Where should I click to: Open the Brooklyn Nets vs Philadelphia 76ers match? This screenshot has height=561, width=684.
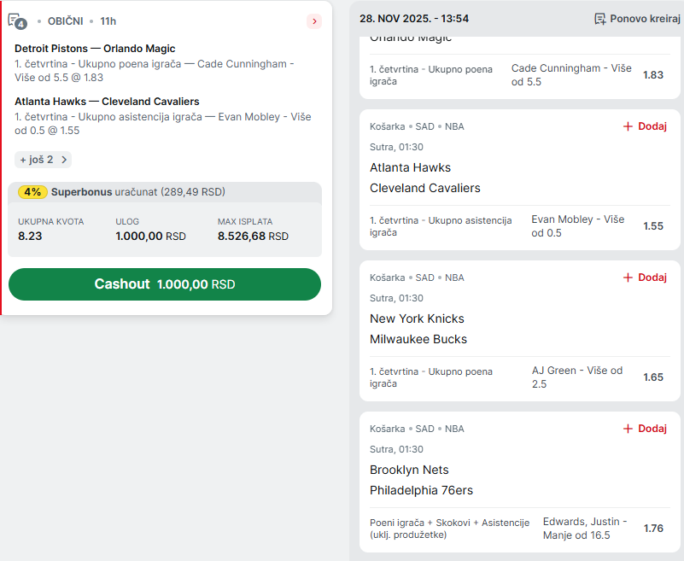pyautogui.click(x=421, y=480)
